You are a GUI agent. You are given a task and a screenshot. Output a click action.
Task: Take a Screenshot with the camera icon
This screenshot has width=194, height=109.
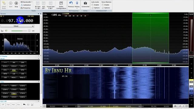(85, 5)
